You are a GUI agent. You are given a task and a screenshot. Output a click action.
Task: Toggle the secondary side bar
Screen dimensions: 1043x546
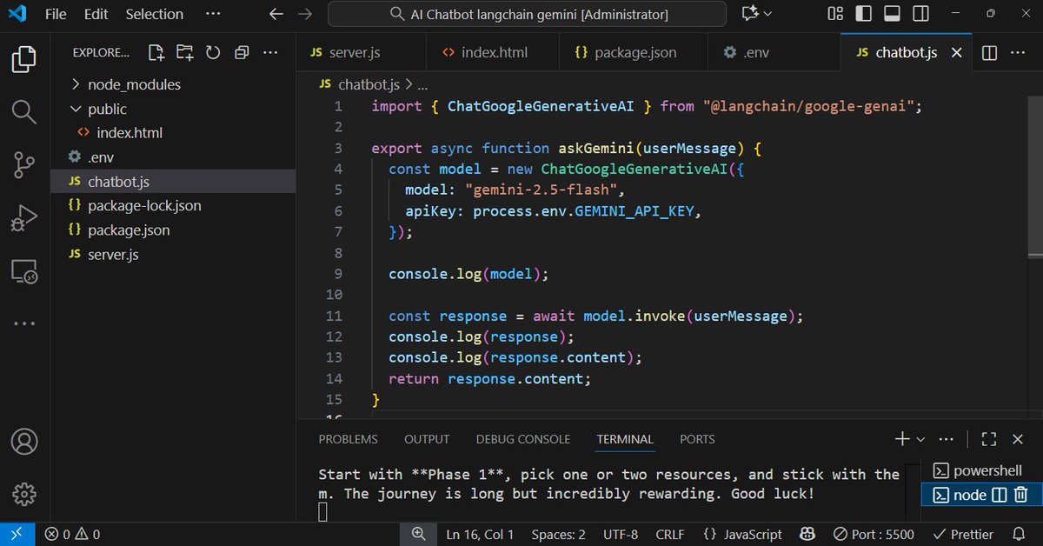coord(920,14)
